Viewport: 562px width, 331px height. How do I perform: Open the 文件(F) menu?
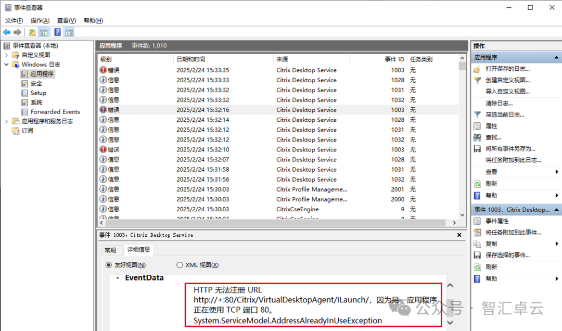14,20
